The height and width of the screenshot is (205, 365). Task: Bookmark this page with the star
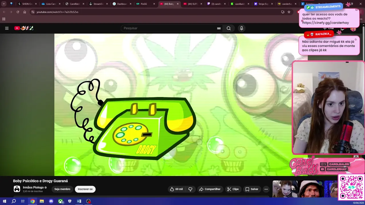pos(289,12)
